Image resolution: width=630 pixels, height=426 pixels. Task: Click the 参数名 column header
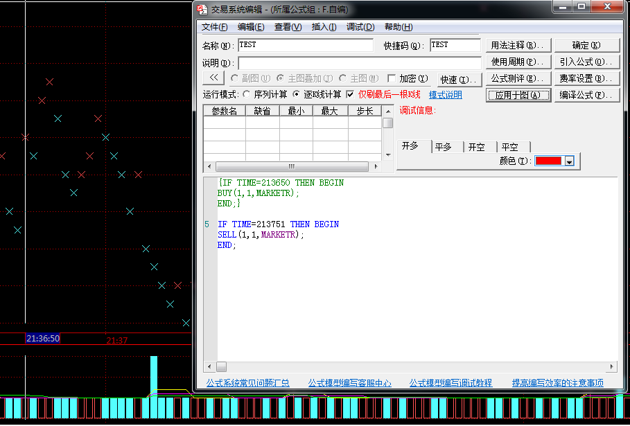224,111
